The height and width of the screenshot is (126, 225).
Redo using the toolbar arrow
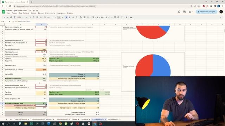pyautogui.click(x=8, y=17)
